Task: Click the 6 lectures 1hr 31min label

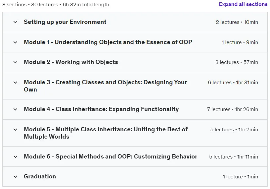Action: [x=233, y=83]
